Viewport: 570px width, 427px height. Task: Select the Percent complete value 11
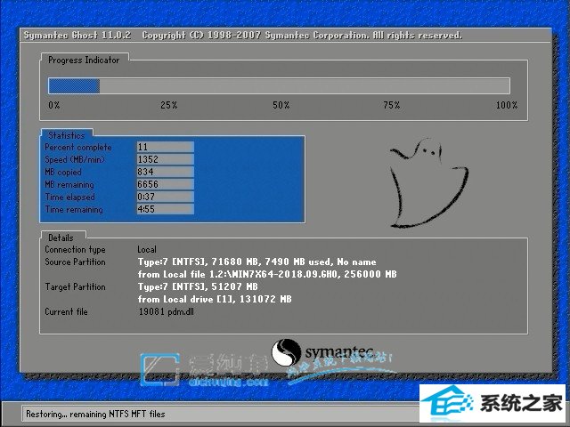(x=166, y=147)
